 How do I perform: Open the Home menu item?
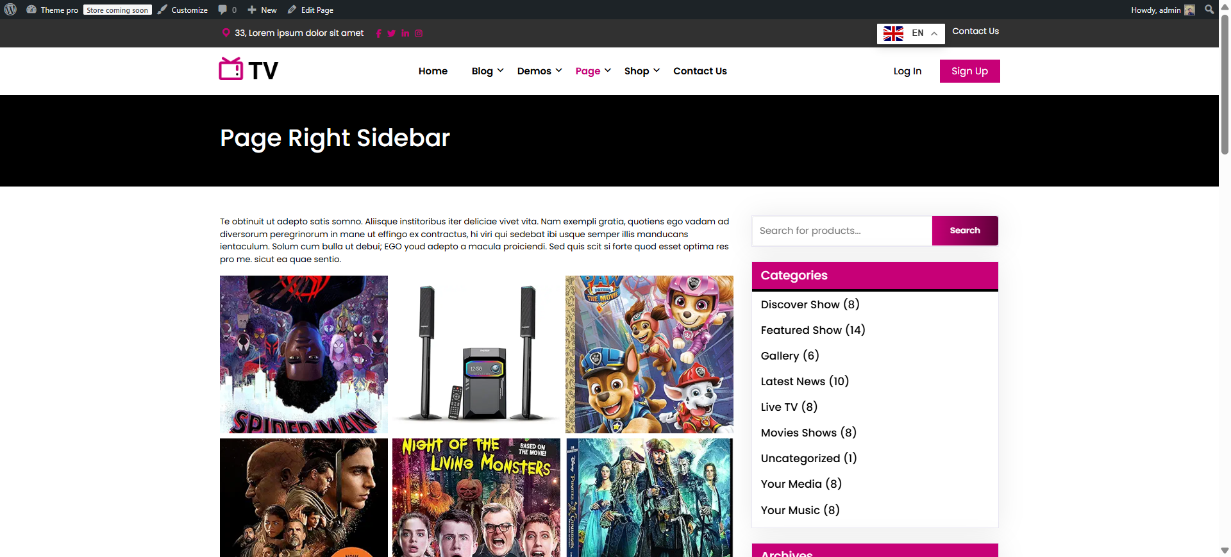click(433, 71)
